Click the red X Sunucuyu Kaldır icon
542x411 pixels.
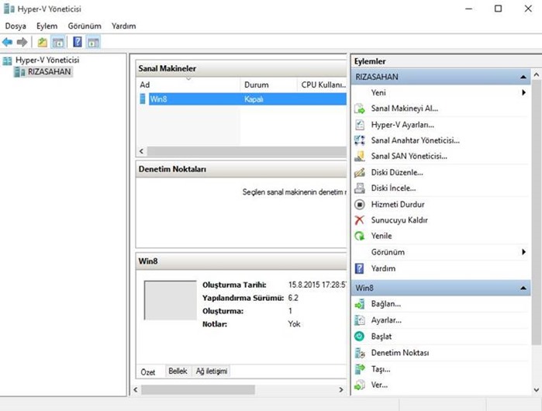pos(360,219)
